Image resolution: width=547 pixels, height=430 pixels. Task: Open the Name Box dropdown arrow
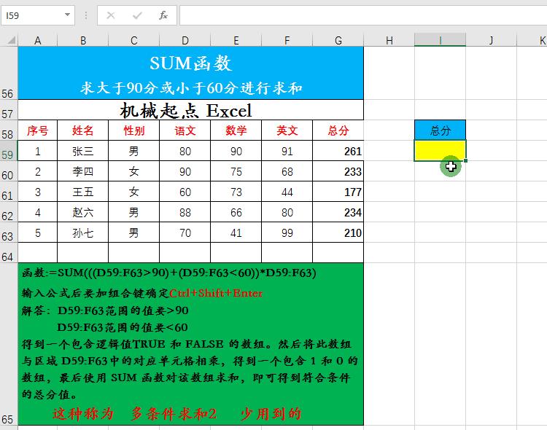click(x=67, y=15)
